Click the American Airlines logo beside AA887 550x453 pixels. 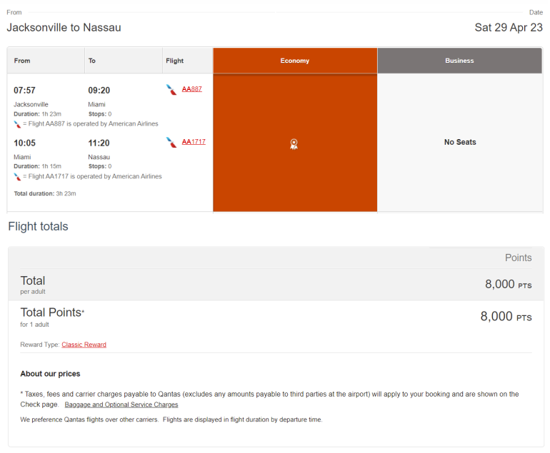coord(171,89)
